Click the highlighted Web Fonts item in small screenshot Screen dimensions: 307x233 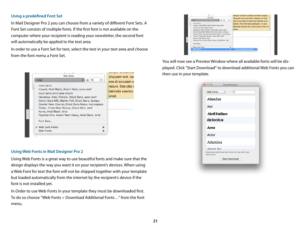[x=211, y=49]
